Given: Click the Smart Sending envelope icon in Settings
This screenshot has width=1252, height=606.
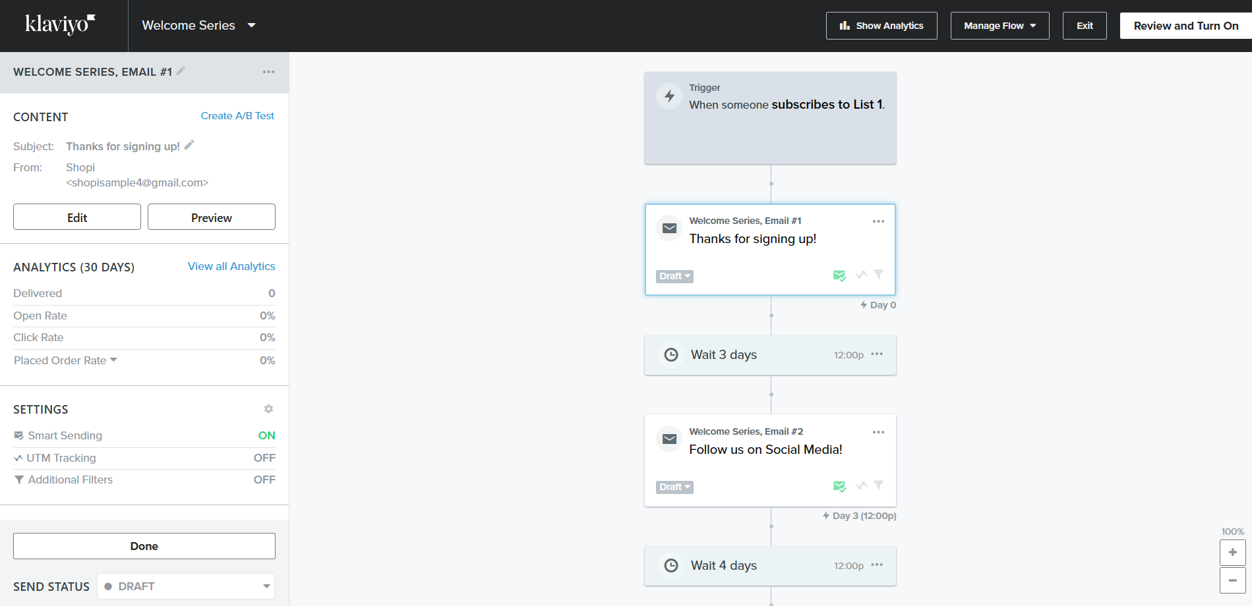Looking at the screenshot, I should pos(19,435).
